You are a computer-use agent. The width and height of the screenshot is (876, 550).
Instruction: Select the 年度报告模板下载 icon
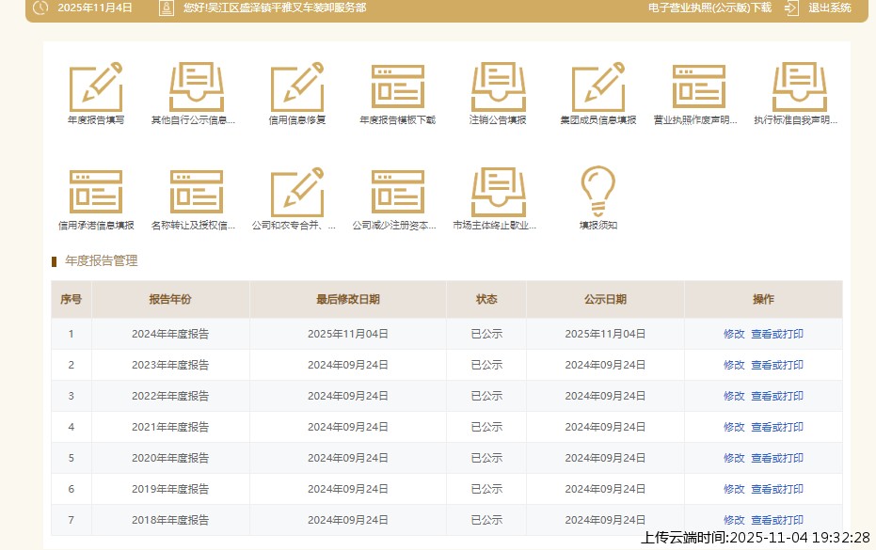point(397,87)
